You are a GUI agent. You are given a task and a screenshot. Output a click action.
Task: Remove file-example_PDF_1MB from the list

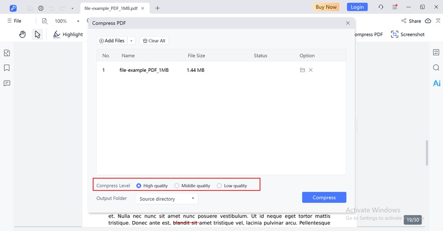point(311,70)
